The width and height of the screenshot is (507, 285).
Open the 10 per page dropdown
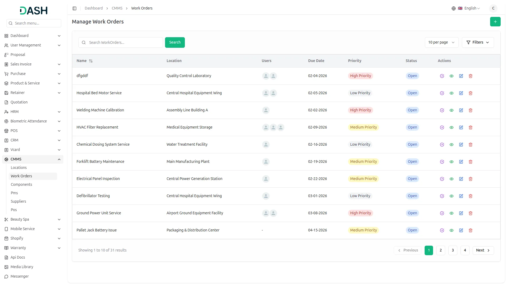(441, 42)
